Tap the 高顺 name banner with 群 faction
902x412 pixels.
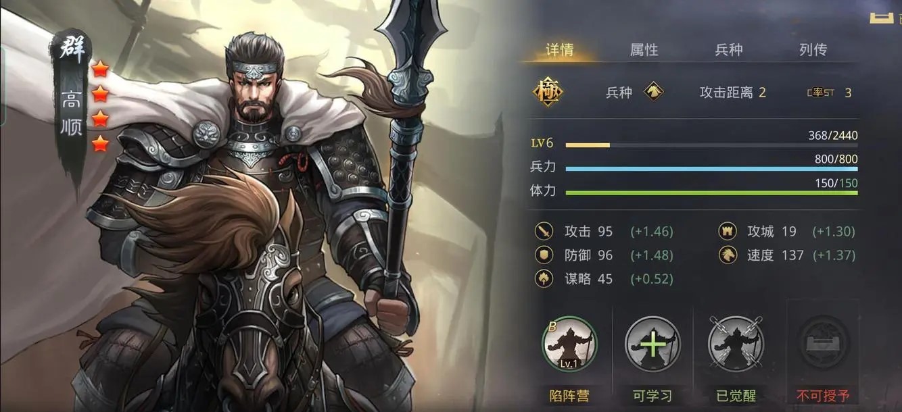tap(70, 101)
